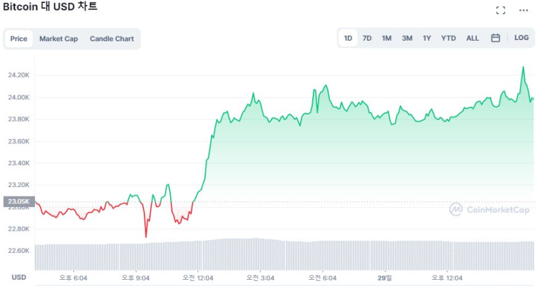Click the CoinMarketCap watermark logo

(x=490, y=210)
